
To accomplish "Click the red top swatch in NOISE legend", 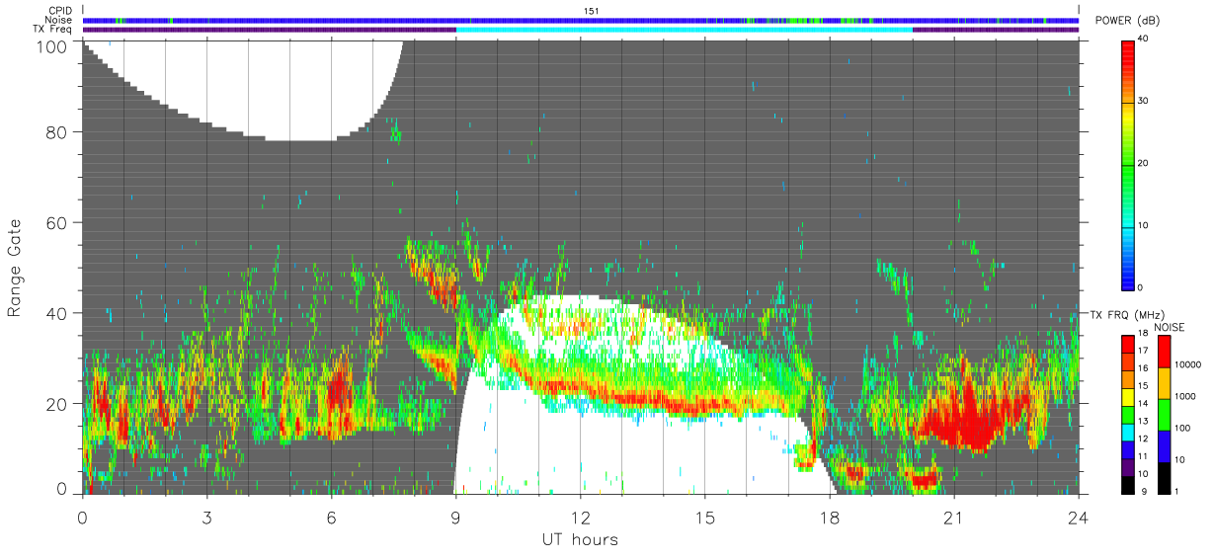I will click(x=1166, y=352).
